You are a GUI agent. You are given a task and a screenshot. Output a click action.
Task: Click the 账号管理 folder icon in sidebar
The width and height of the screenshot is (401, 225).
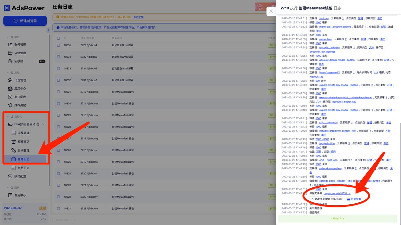point(10,45)
